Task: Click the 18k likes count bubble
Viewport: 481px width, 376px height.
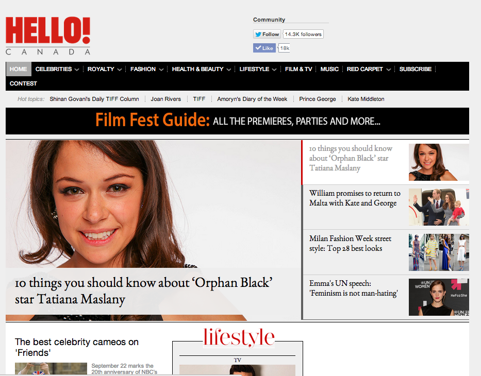Action: pos(285,48)
